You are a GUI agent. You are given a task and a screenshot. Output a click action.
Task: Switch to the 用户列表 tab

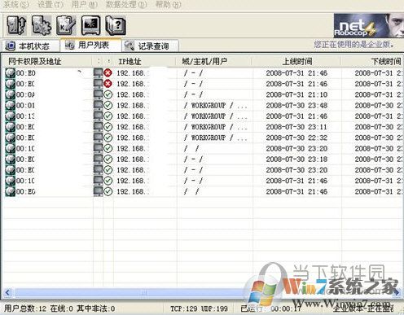(x=90, y=45)
